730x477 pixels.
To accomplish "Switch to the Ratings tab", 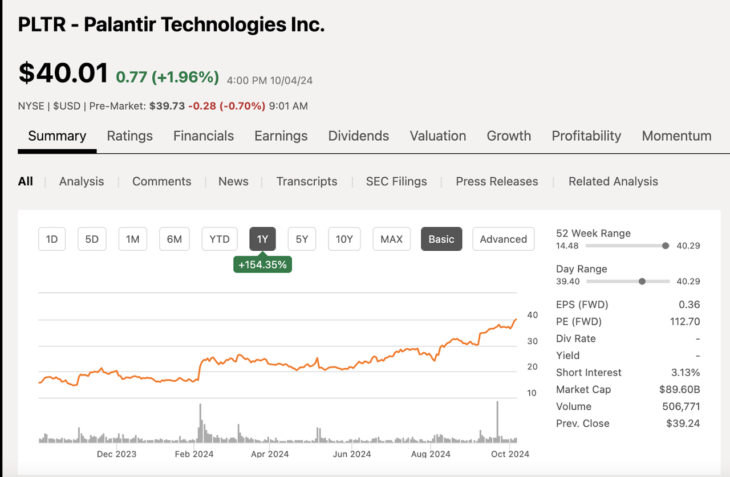I will [x=130, y=136].
